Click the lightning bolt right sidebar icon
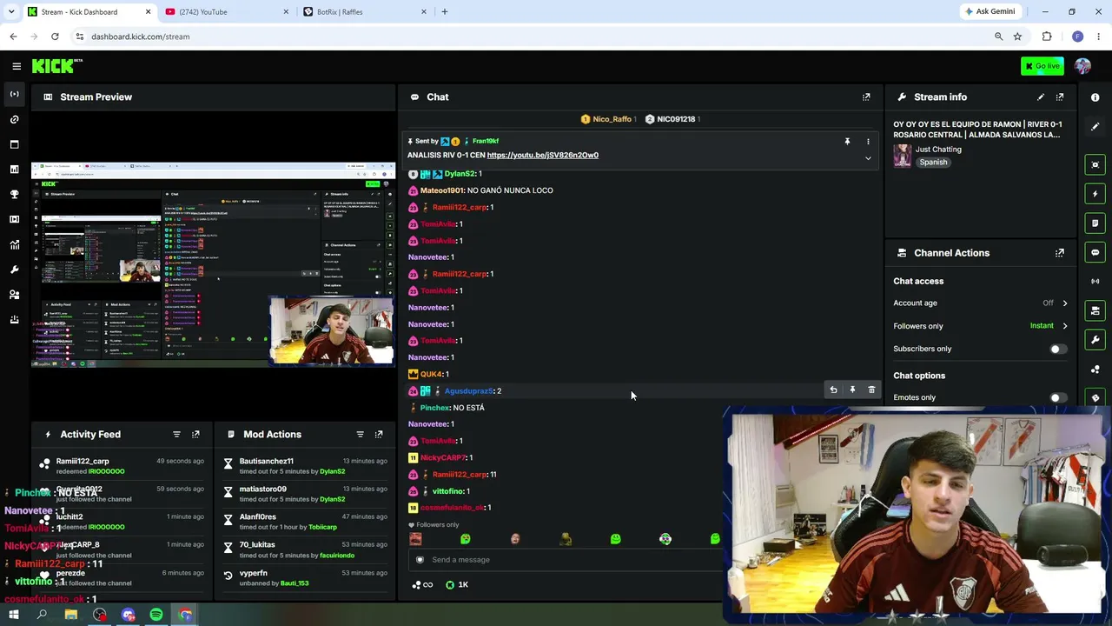 (x=1095, y=194)
